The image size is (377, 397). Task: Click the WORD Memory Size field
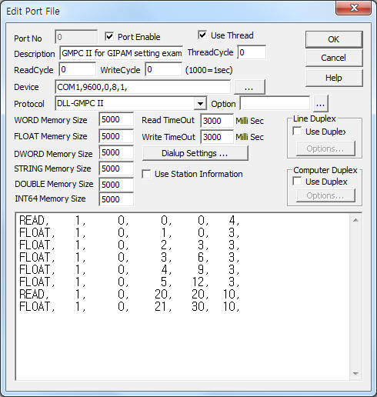coord(116,119)
